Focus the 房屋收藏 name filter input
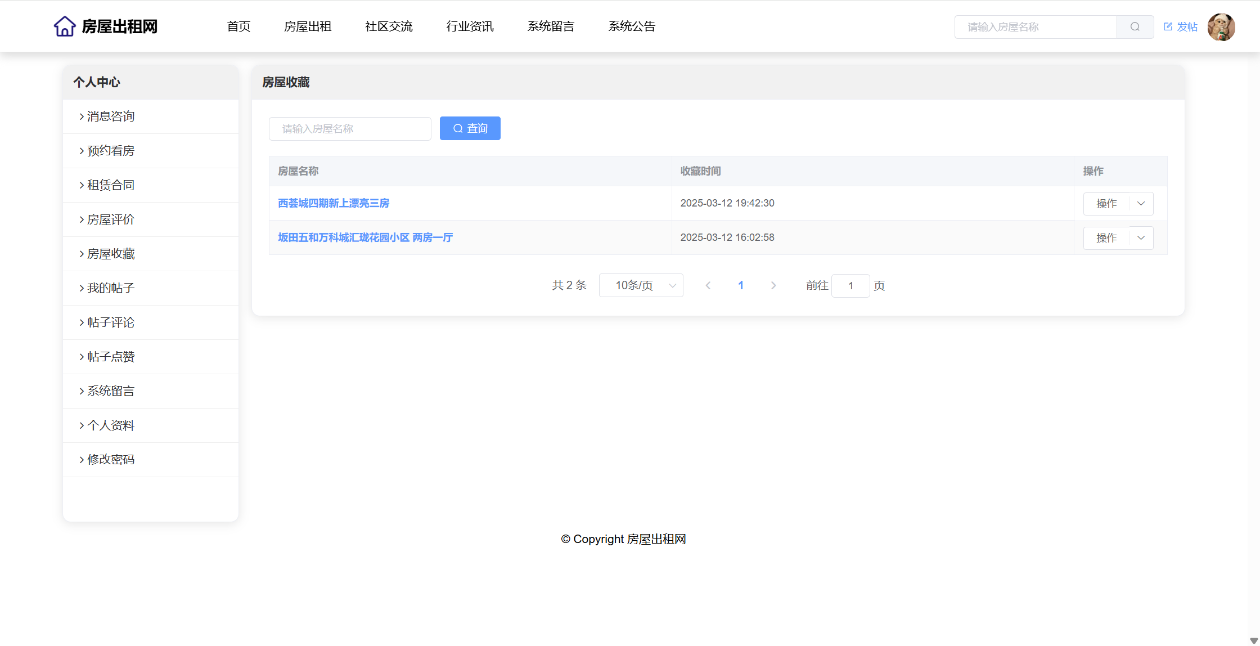This screenshot has height=646, width=1260. pyautogui.click(x=350, y=129)
